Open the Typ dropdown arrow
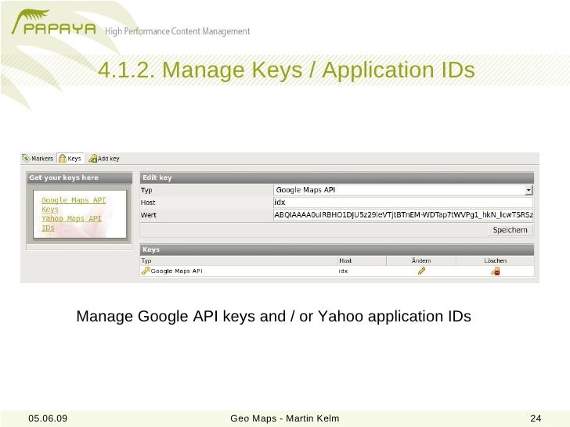Screen dimensions: 570x427 click(529, 190)
